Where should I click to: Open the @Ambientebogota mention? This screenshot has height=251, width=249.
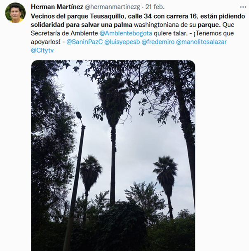click(x=126, y=33)
